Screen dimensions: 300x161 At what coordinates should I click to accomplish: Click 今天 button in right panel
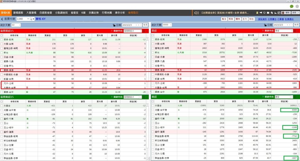click(x=297, y=25)
